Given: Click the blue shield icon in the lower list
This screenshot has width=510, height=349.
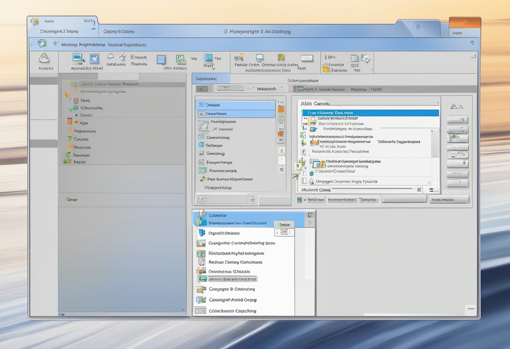Looking at the screenshot, I should tap(202, 233).
